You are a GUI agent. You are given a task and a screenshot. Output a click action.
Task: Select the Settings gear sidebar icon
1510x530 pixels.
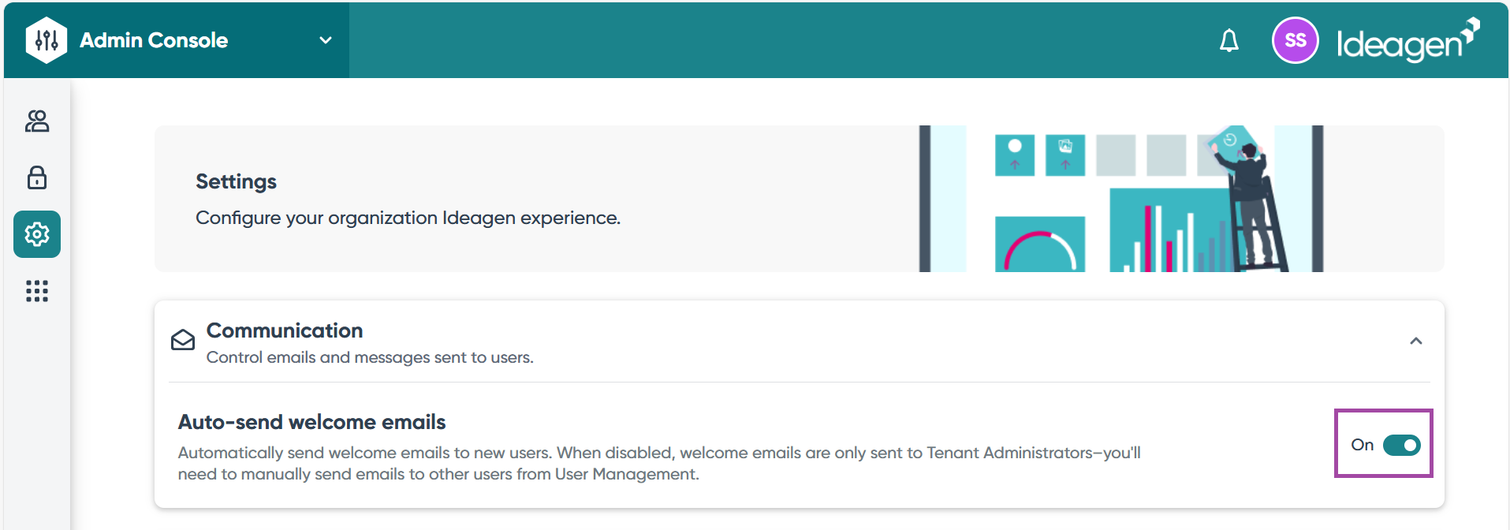[x=37, y=234]
